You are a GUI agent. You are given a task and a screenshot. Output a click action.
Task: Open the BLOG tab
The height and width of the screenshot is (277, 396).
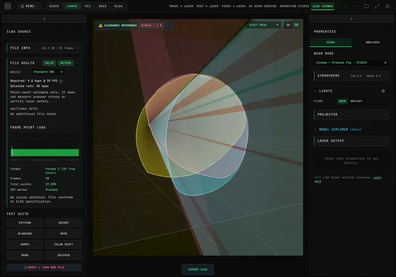click(118, 6)
